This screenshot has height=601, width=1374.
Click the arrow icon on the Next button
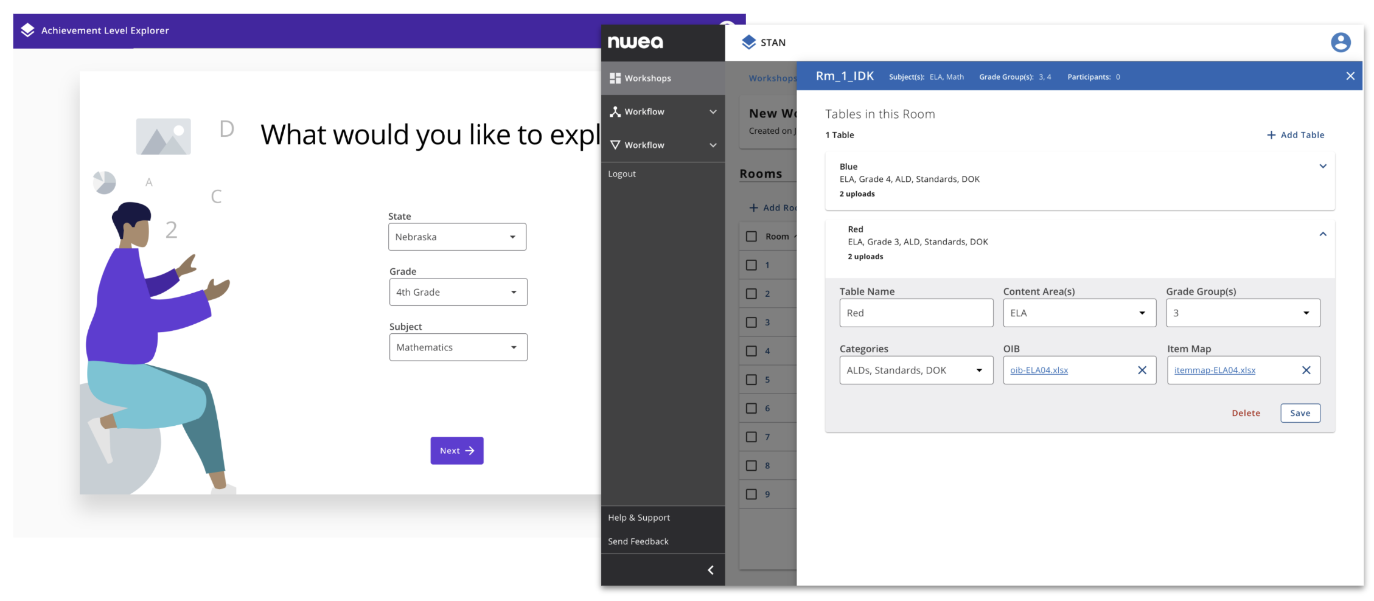[x=470, y=451]
